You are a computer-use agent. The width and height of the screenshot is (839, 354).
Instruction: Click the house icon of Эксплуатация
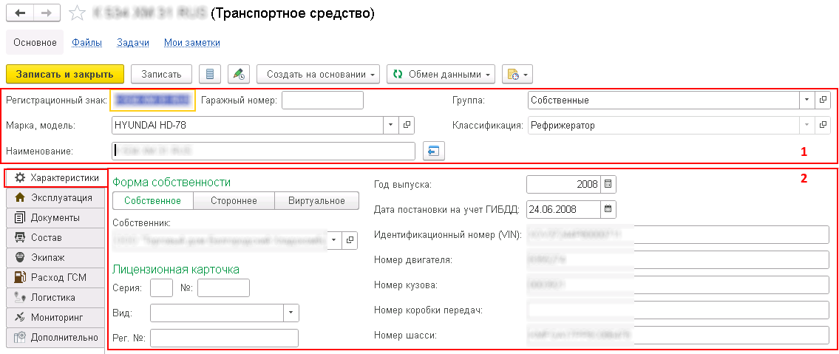click(21, 198)
